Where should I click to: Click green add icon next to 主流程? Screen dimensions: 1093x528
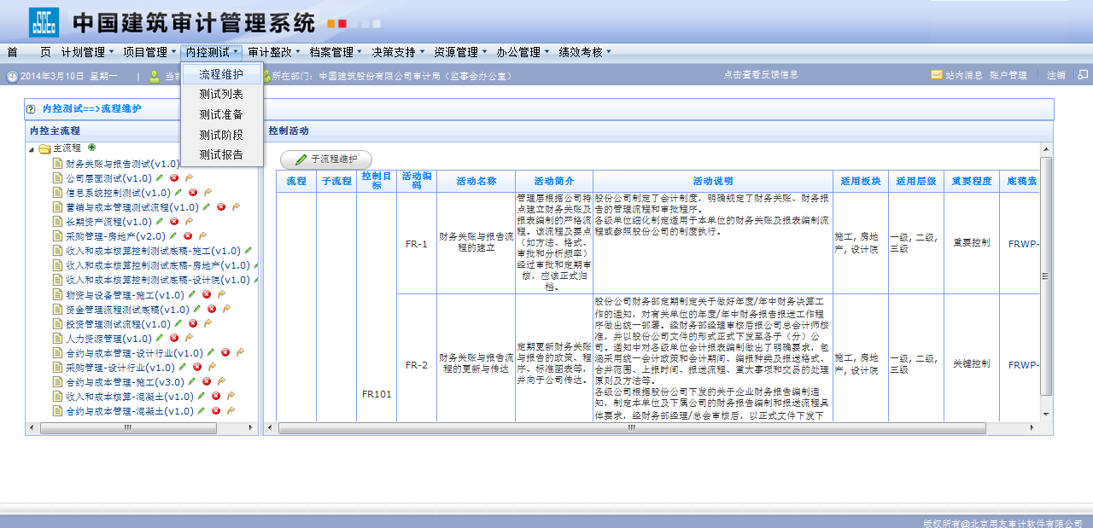click(91, 148)
